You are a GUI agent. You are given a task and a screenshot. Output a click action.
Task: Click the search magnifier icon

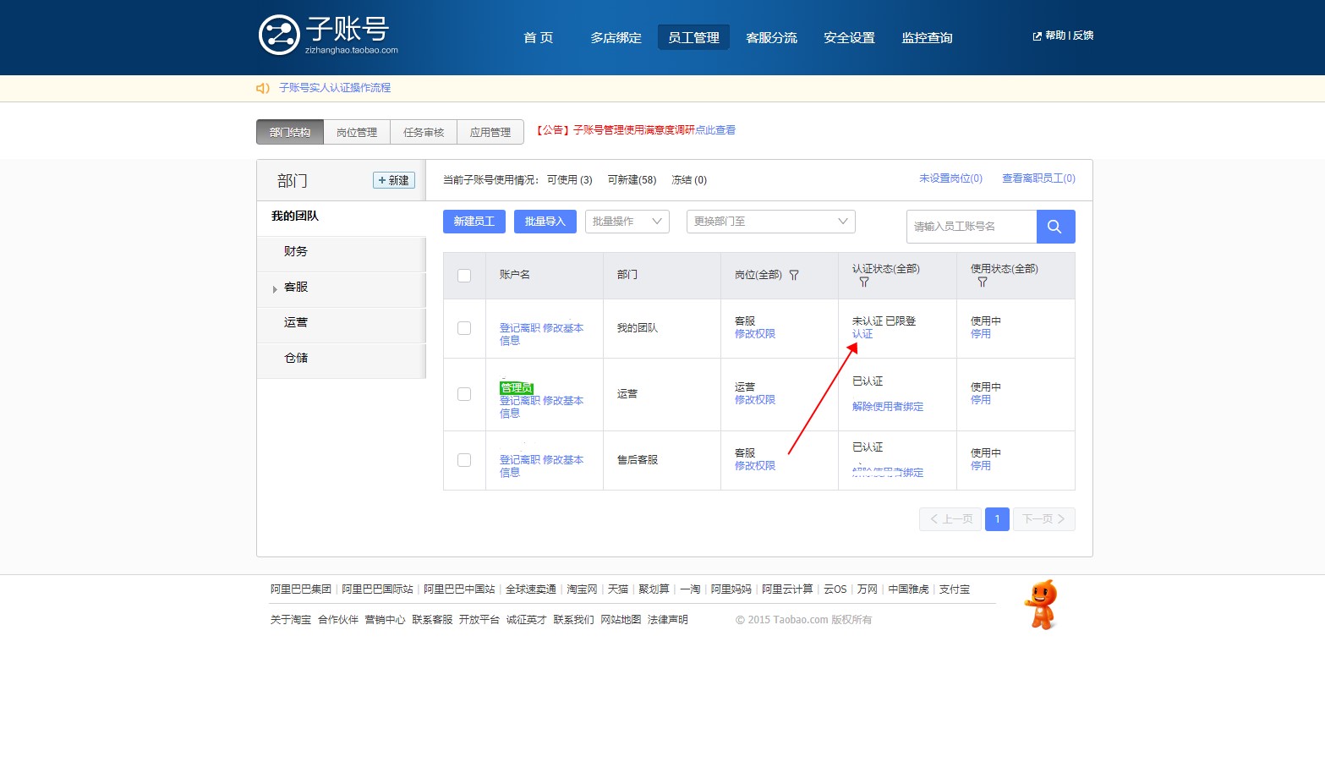click(x=1054, y=227)
